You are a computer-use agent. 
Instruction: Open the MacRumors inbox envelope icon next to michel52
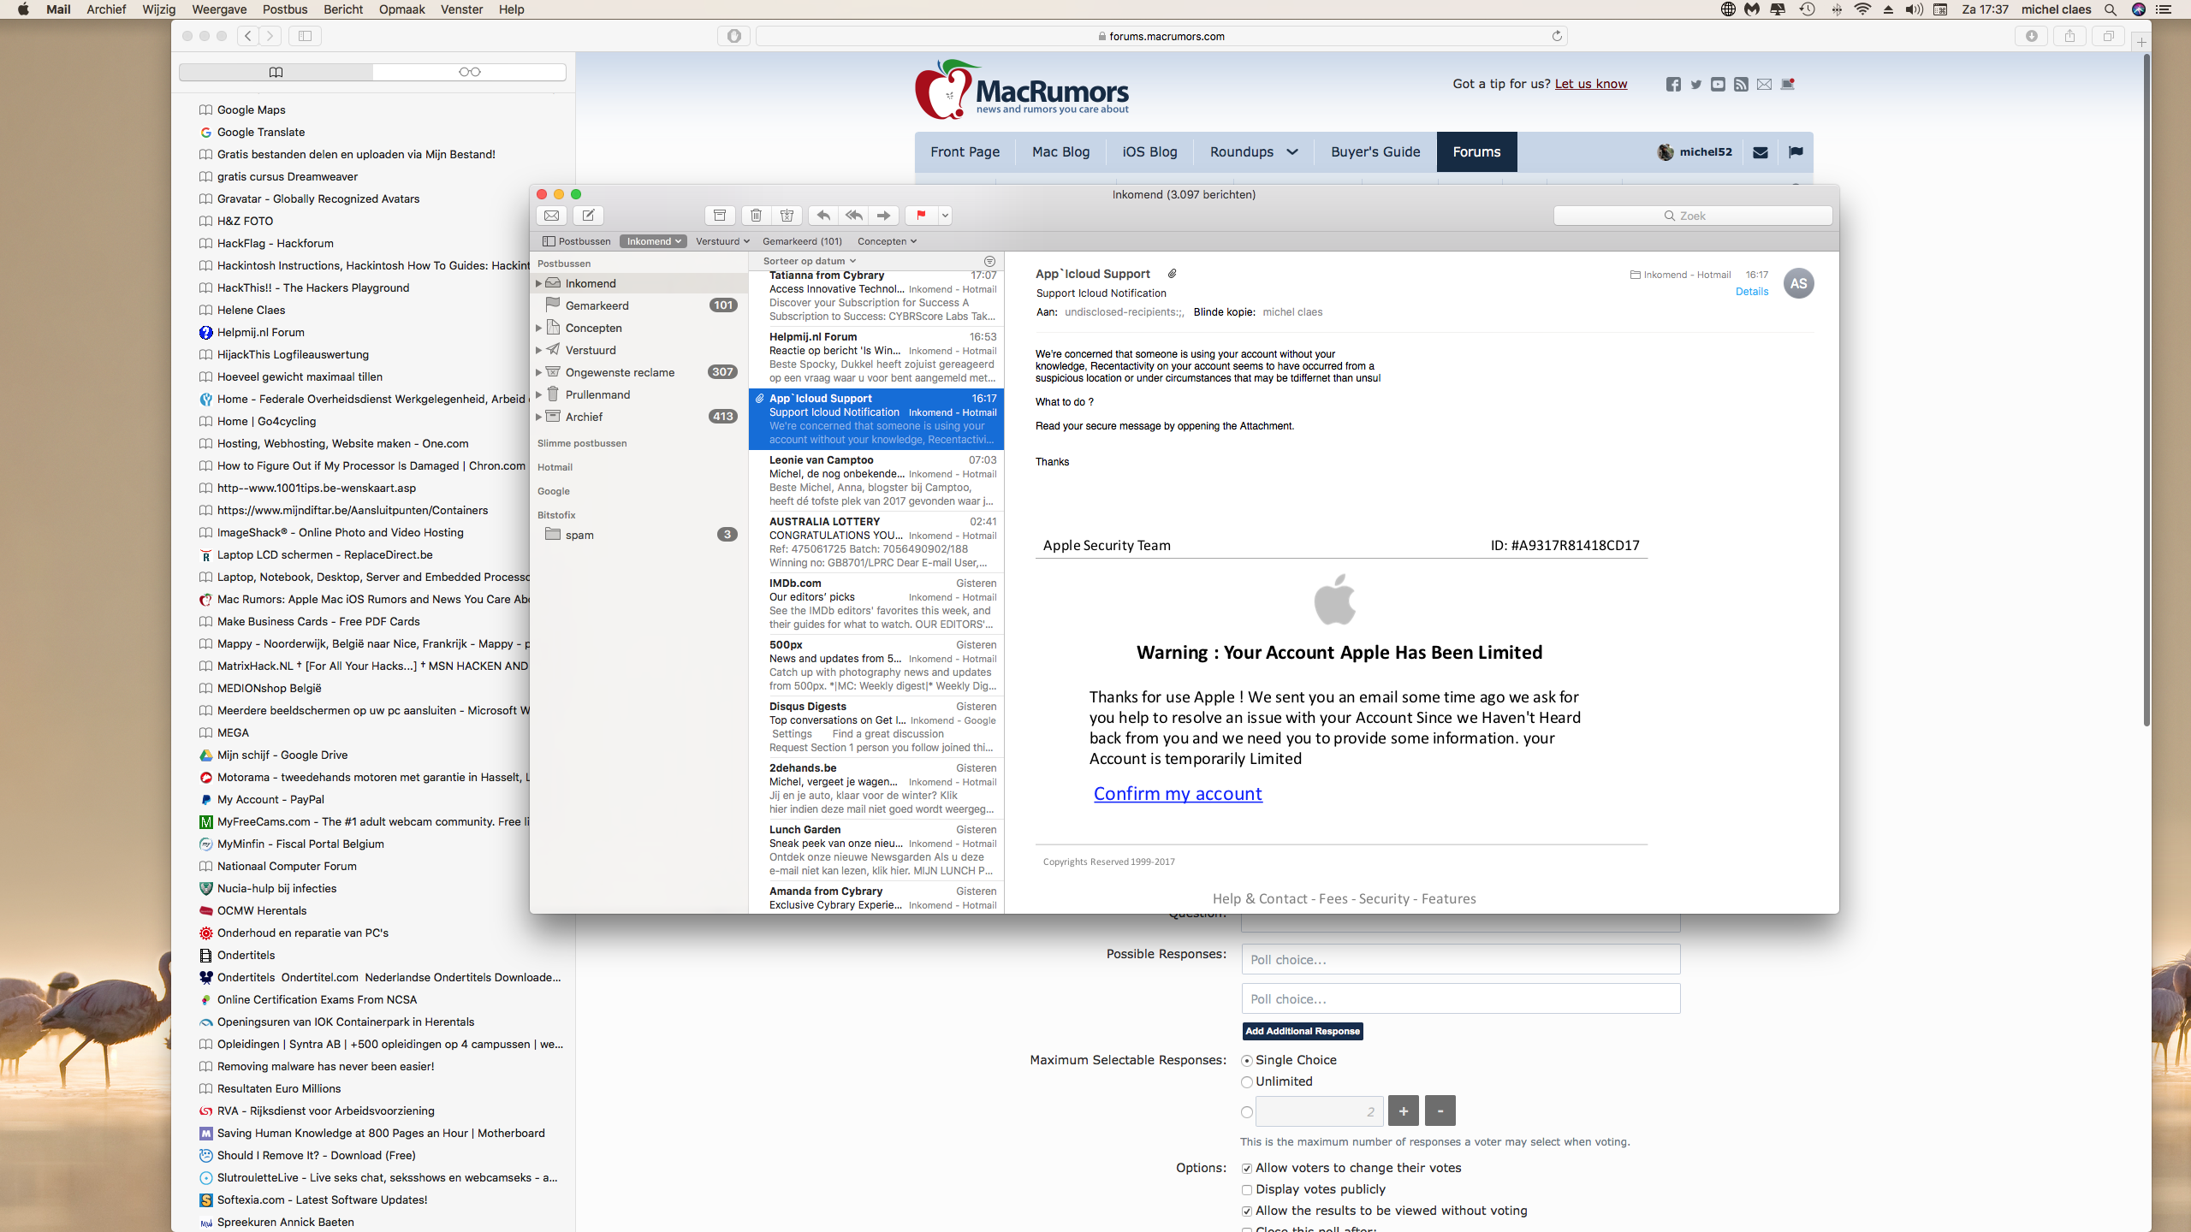coord(1761,152)
